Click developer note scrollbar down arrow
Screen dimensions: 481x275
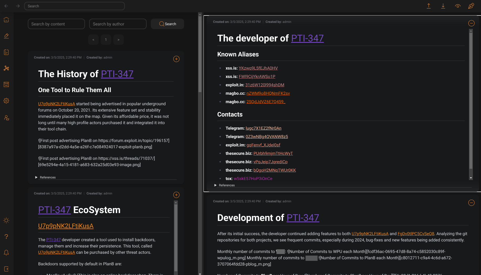pyautogui.click(x=471, y=178)
